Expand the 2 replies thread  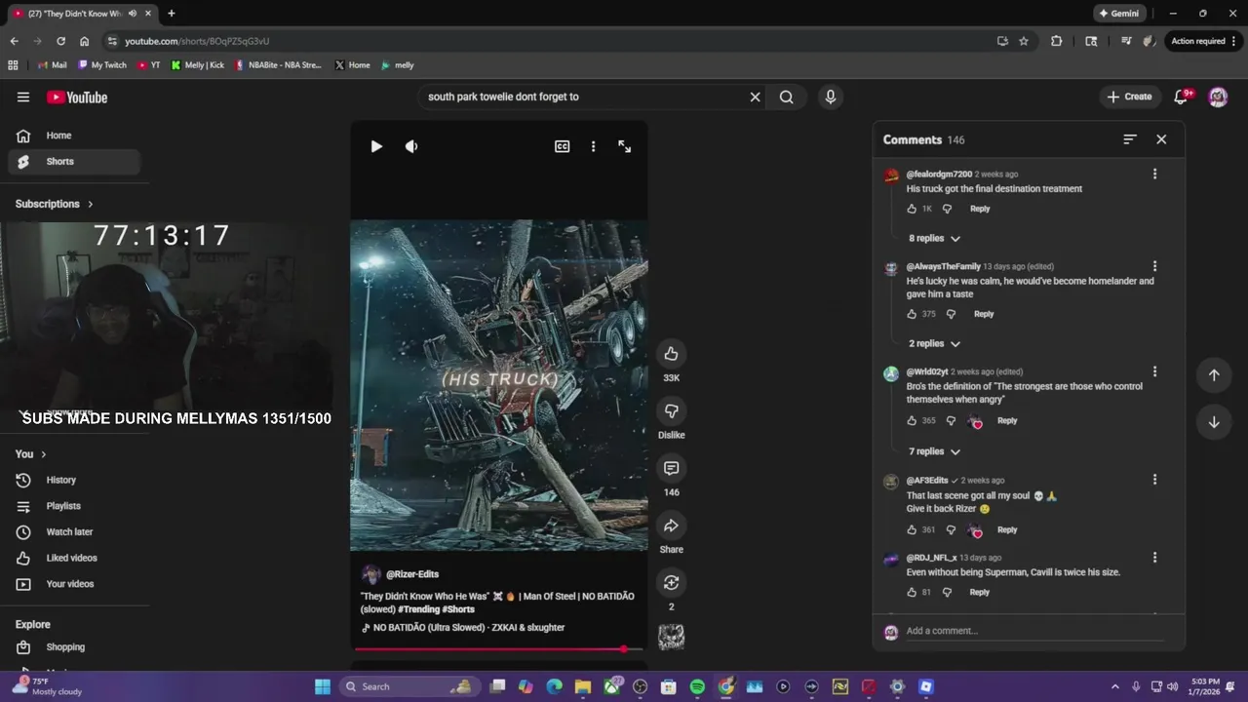pyautogui.click(x=934, y=344)
